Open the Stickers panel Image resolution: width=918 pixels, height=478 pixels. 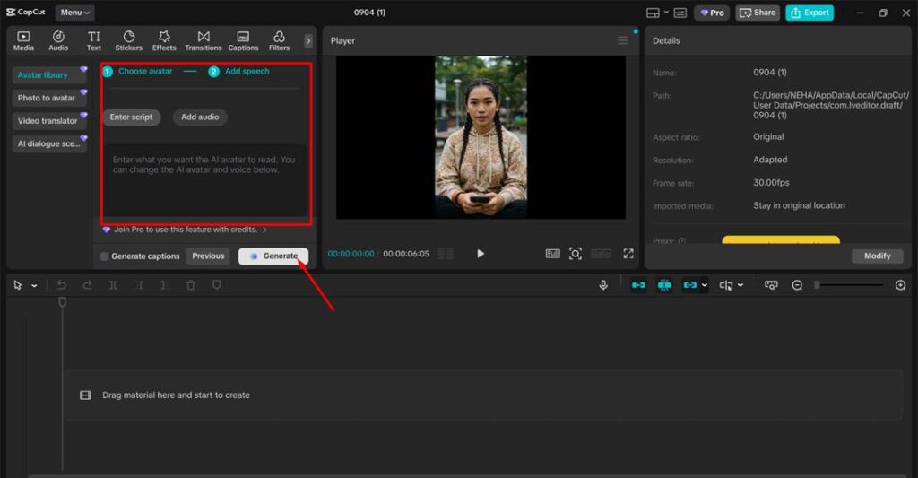[x=128, y=40]
